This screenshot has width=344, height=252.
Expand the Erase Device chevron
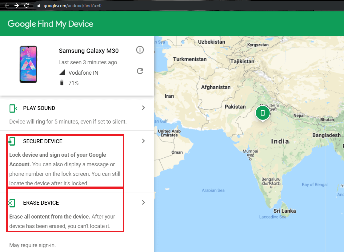143,203
